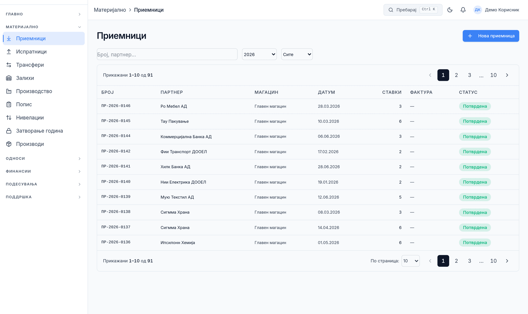Change the По страница rows-per-page selector
Viewport: 528px width, 314px height.
tap(410, 261)
